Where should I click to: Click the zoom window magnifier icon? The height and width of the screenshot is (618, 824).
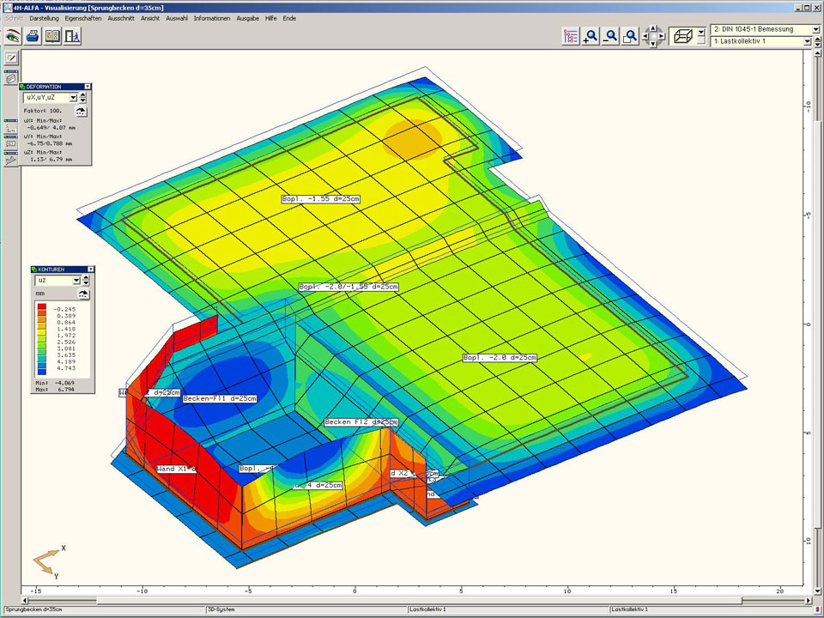pos(631,36)
